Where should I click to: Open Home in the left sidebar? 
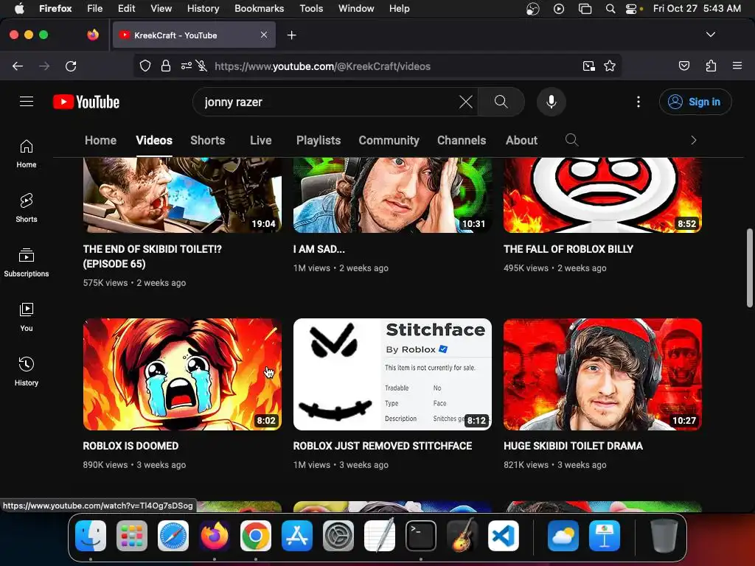click(27, 153)
